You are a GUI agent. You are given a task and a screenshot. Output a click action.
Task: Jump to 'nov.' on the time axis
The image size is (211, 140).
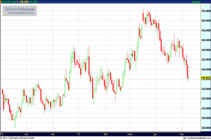click(x=26, y=134)
